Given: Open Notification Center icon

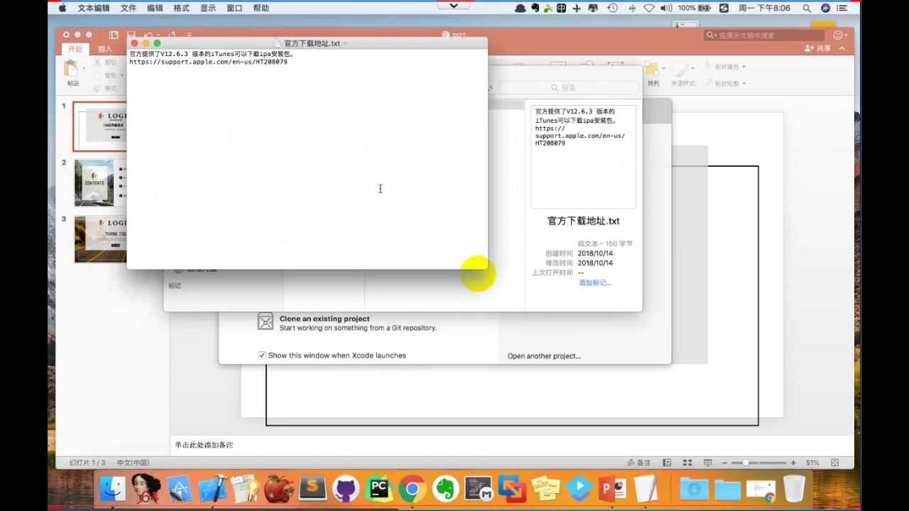Looking at the screenshot, I should (x=842, y=8).
